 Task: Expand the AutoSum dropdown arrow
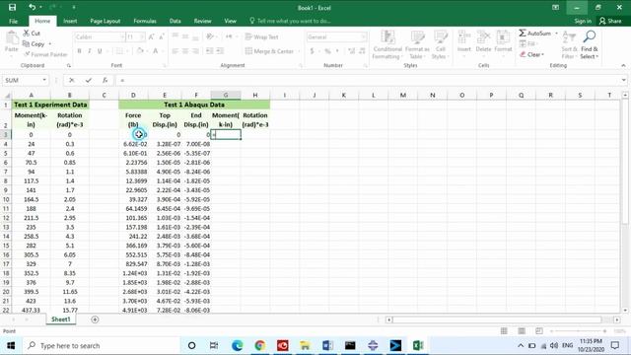click(x=556, y=33)
